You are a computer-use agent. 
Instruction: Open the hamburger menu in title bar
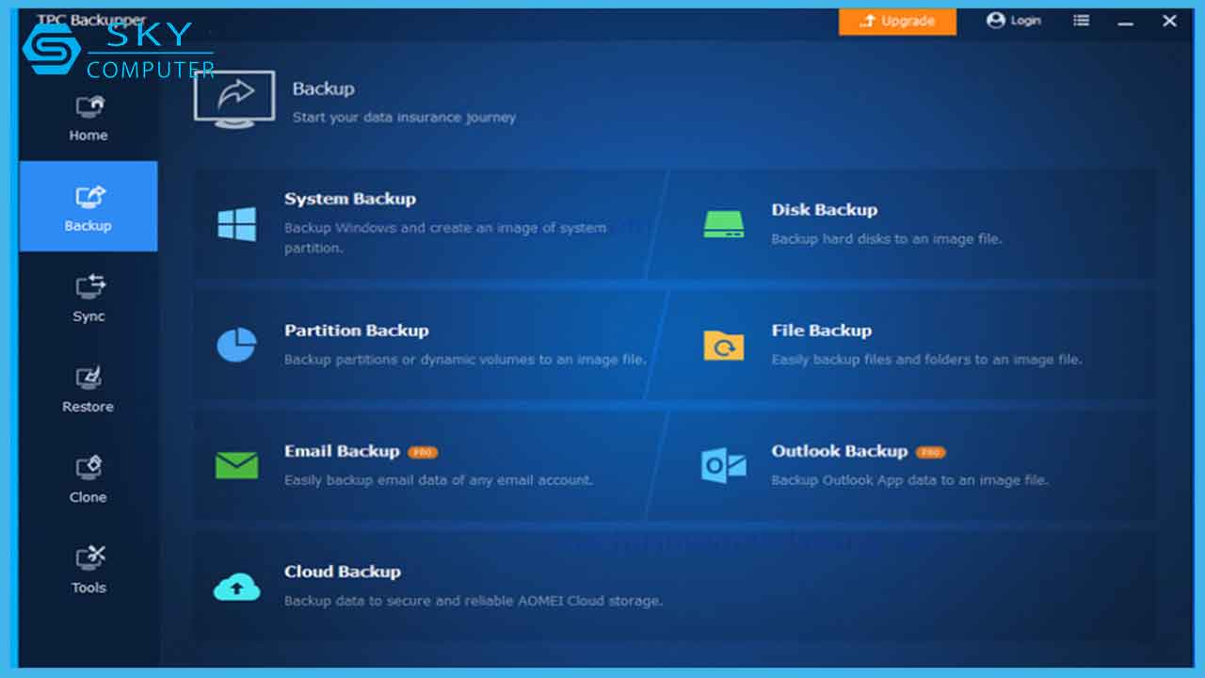pyautogui.click(x=1082, y=21)
